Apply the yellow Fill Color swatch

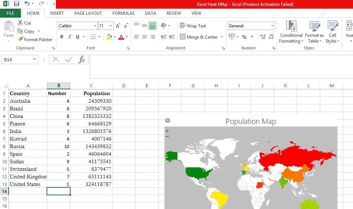109,37
